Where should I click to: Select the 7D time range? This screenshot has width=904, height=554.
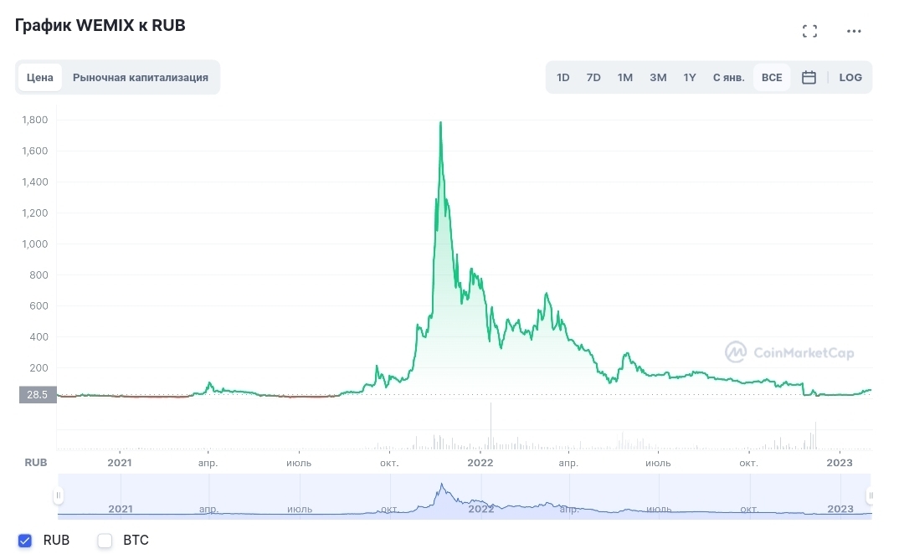[593, 77]
